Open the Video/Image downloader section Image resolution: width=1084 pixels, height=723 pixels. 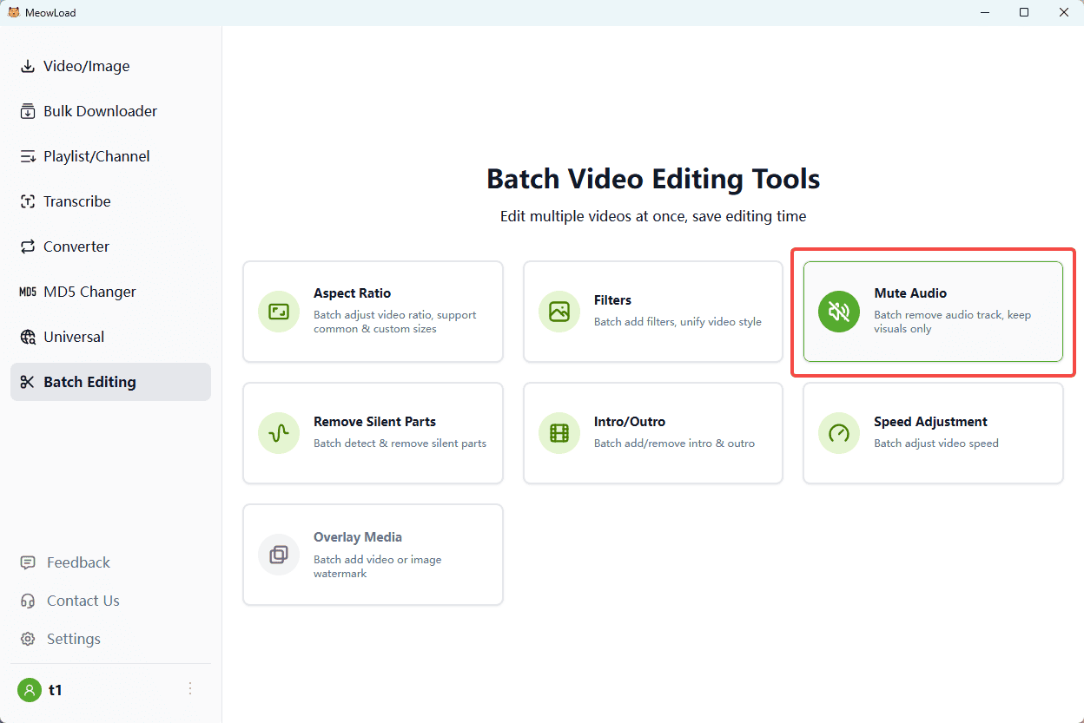click(87, 66)
